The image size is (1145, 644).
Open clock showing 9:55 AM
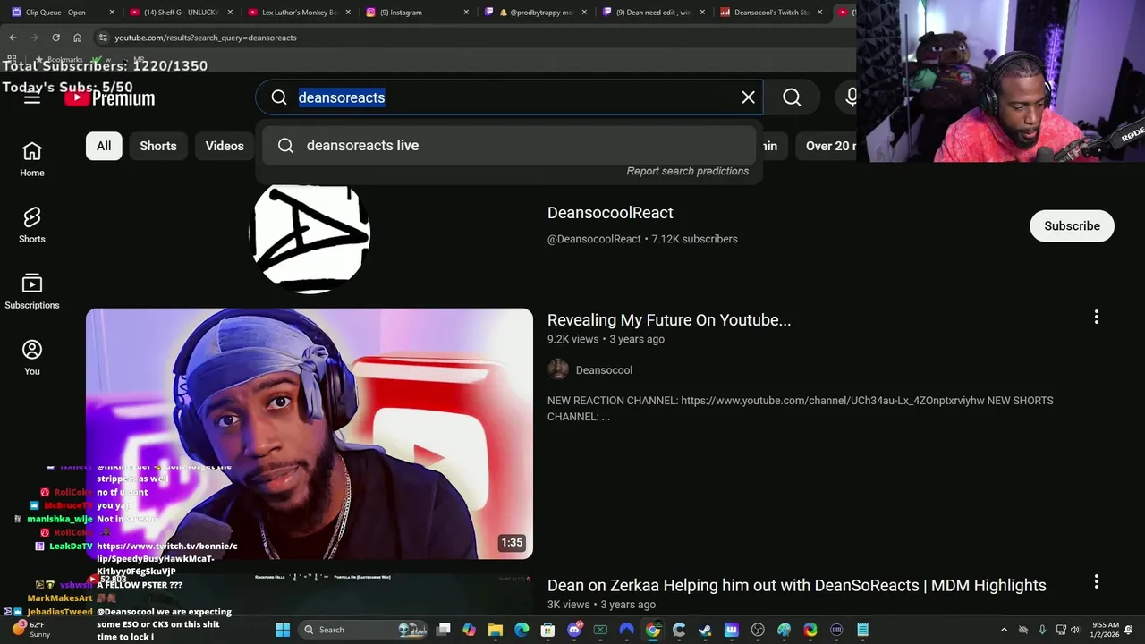pyautogui.click(x=1107, y=630)
